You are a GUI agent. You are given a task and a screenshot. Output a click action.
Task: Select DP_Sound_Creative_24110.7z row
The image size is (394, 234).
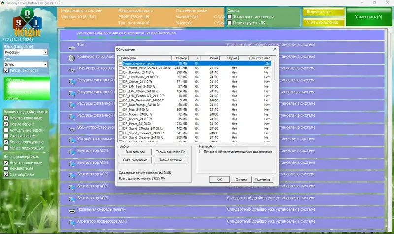tap(195, 138)
